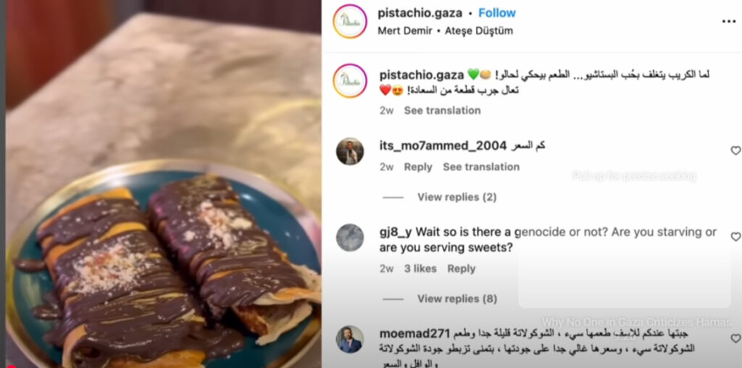Viewport: 742px width, 368px height.
Task: Like gj8_y's comment with the heart icon
Action: point(735,236)
